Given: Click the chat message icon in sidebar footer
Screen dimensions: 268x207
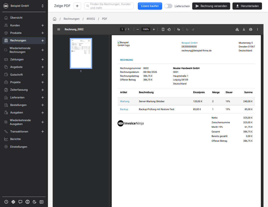Looking at the screenshot, I should [20, 202].
